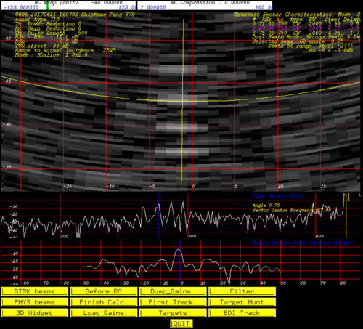Viewport: 363px width, 329px height.
Task: Click the cyan segment of angle series curve
Action: click(270, 269)
